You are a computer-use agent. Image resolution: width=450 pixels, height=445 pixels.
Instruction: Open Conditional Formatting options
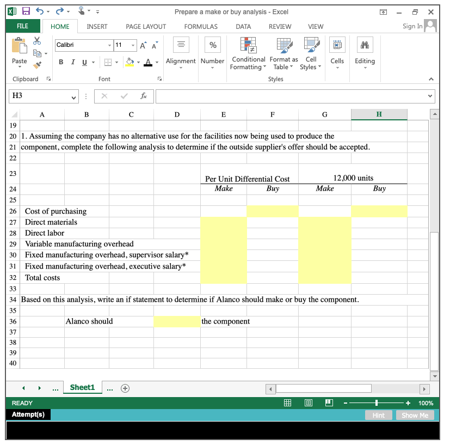coord(248,53)
